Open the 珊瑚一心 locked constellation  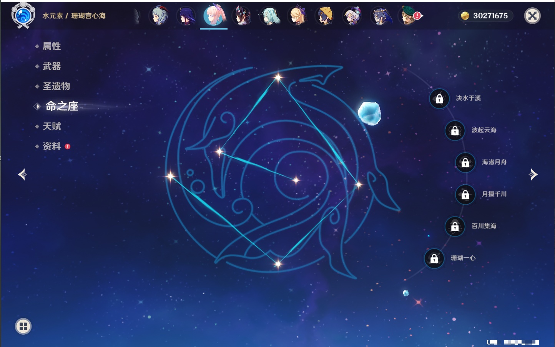[x=434, y=258]
